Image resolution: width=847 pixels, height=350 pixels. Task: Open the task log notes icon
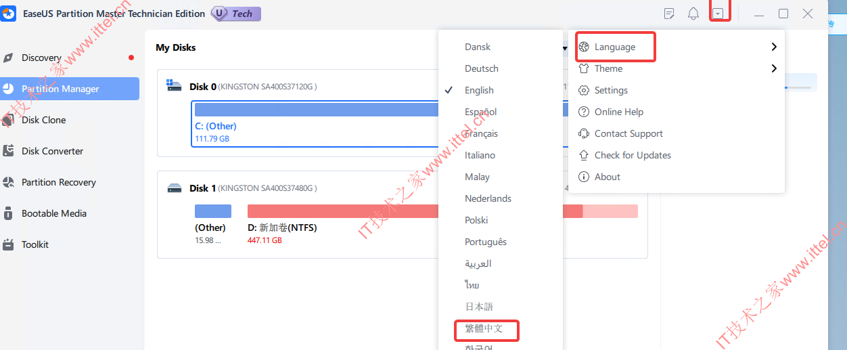point(669,14)
